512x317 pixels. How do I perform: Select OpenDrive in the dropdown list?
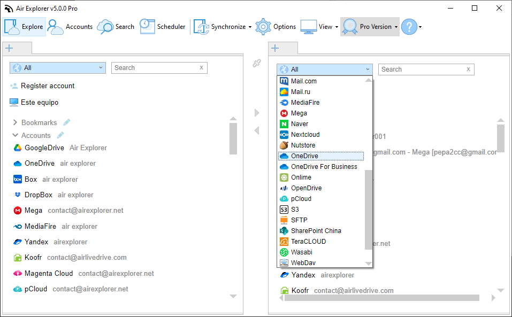(x=321, y=188)
